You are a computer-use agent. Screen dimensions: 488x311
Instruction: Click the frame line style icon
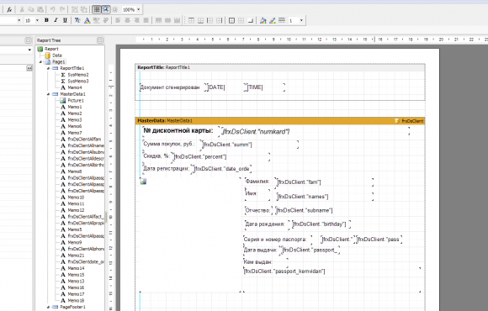(x=282, y=20)
